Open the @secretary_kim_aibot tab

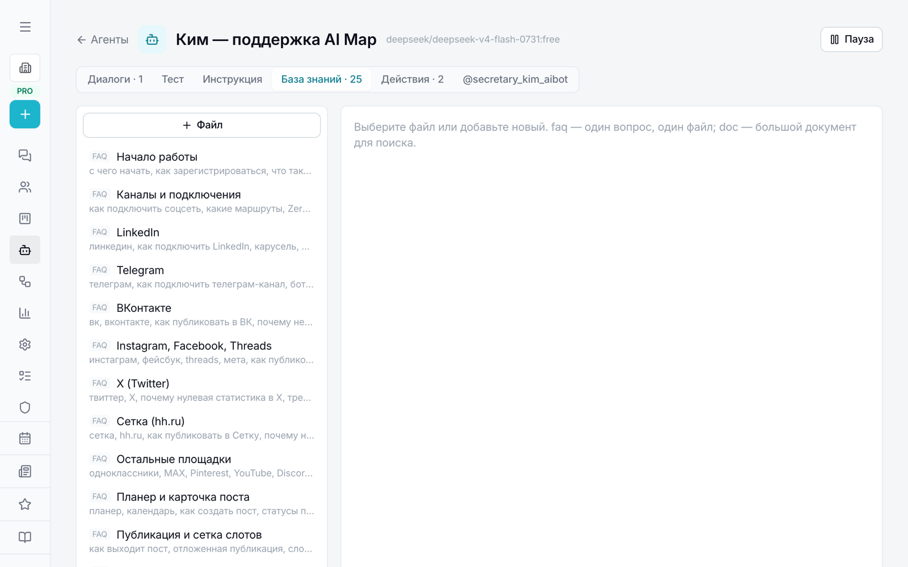pyautogui.click(x=515, y=79)
